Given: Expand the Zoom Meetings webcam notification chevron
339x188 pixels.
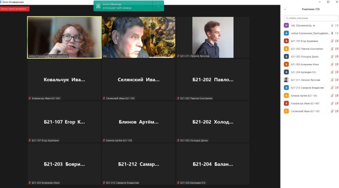Looking at the screenshot, I should pos(158,6).
